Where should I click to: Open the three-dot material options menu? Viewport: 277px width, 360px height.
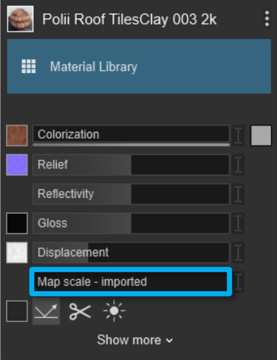point(267,19)
